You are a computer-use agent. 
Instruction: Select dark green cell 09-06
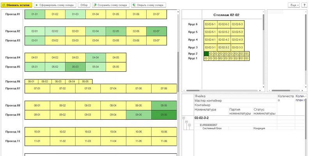[164, 115]
